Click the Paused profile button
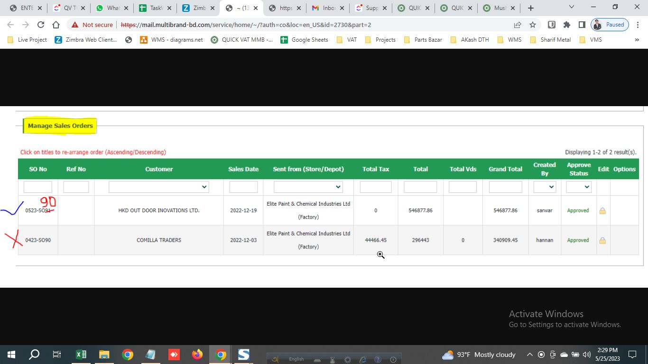648x364 pixels. (610, 25)
